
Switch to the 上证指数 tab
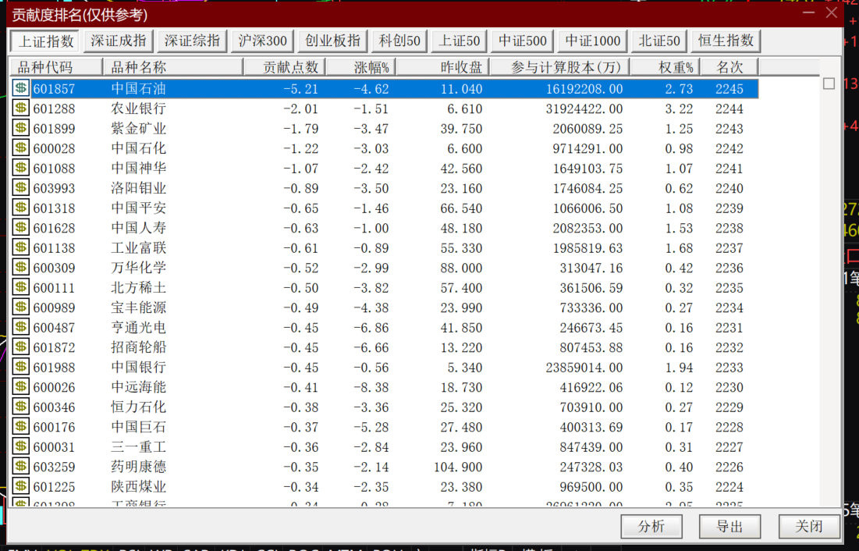(x=46, y=41)
